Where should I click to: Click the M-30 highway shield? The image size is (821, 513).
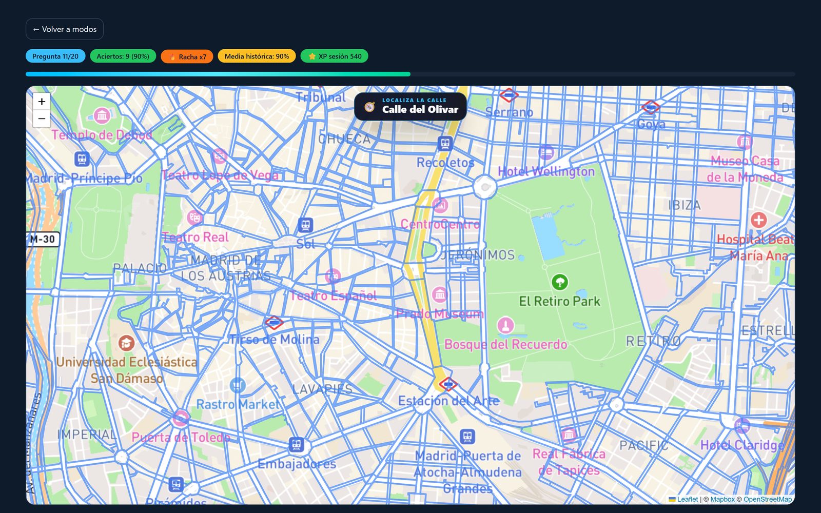43,239
